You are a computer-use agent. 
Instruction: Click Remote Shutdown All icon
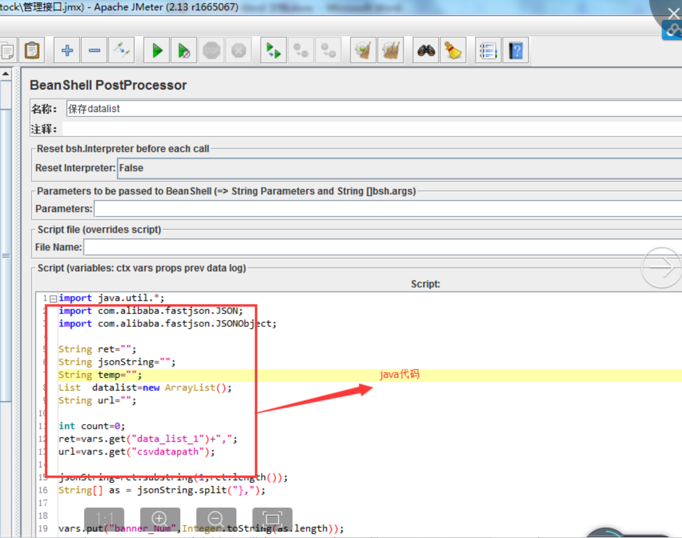tap(329, 50)
